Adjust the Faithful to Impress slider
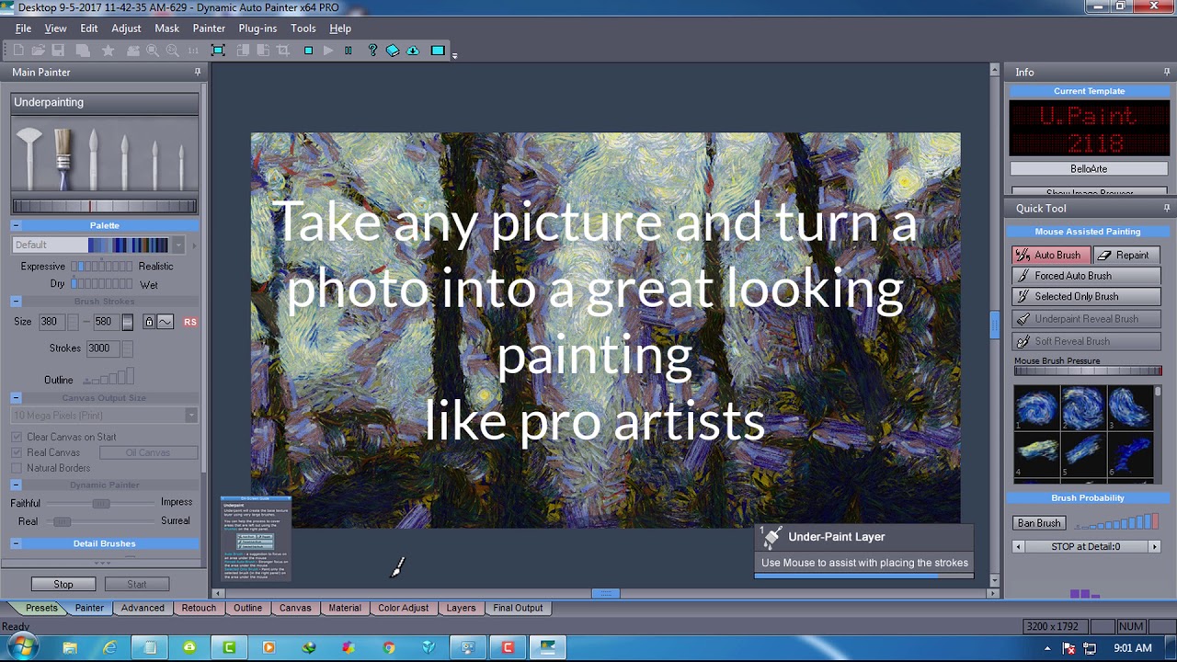Image resolution: width=1177 pixels, height=662 pixels. click(100, 503)
